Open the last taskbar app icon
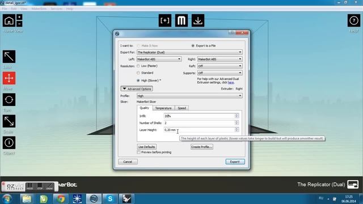Screen dimensions: 363x204 126,199
